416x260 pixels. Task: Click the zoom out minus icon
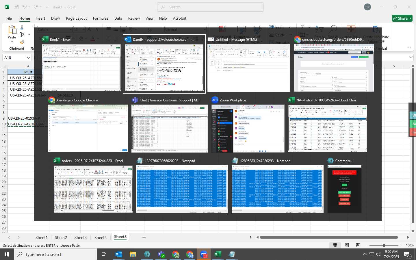coord(367,245)
